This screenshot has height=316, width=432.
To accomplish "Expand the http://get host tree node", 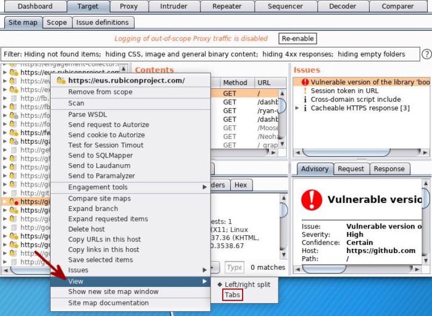I will [x=5, y=150].
